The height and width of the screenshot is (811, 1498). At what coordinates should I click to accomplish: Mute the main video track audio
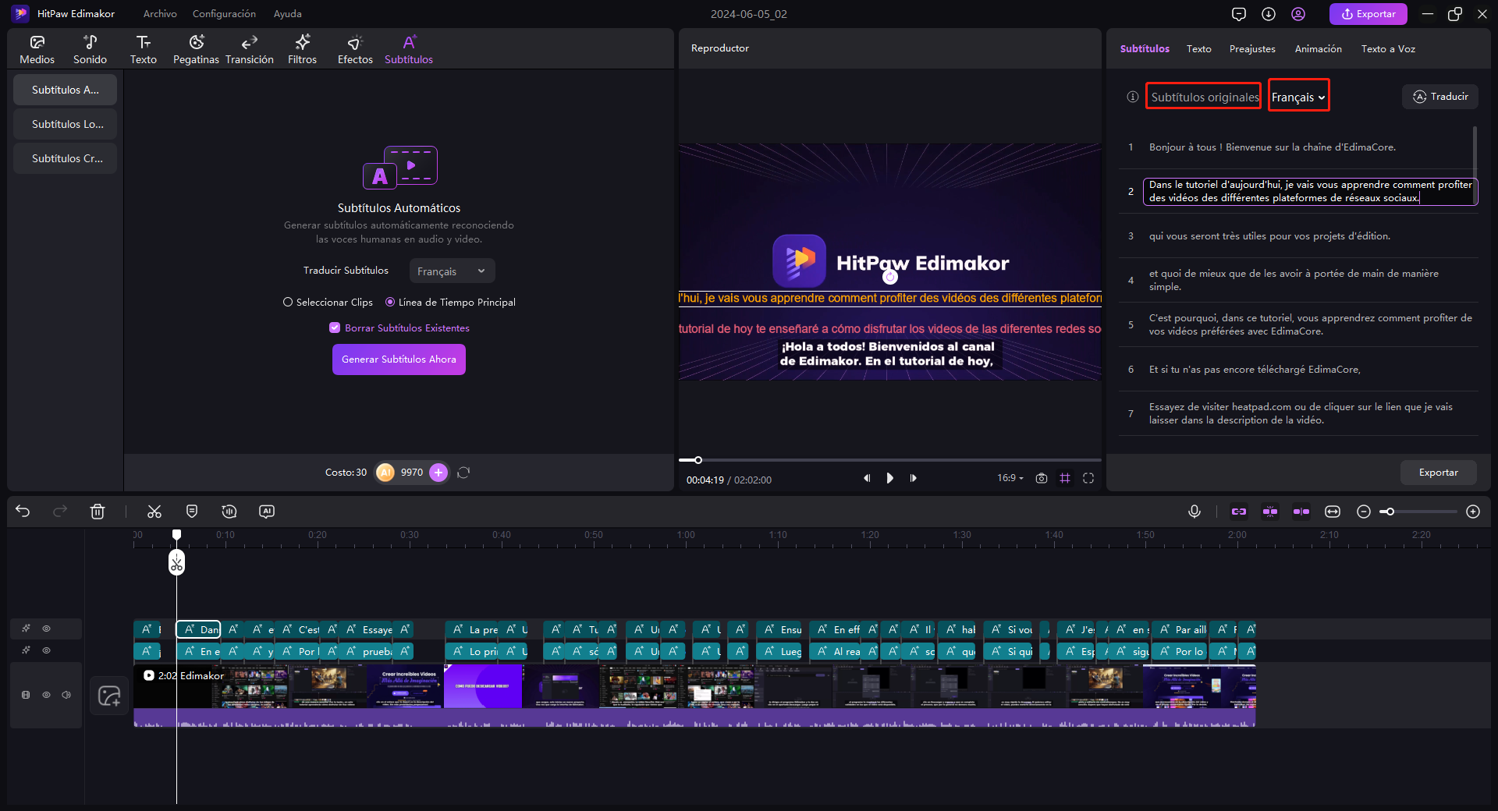click(67, 695)
